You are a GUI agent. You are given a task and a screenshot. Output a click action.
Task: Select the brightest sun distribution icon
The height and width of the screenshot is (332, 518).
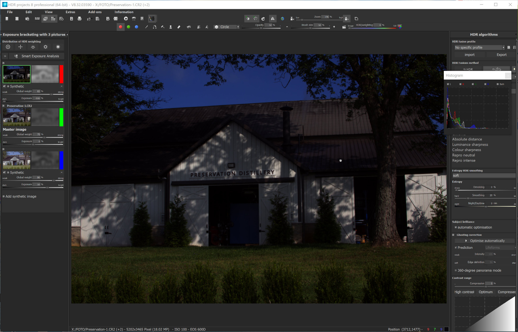tap(58, 47)
